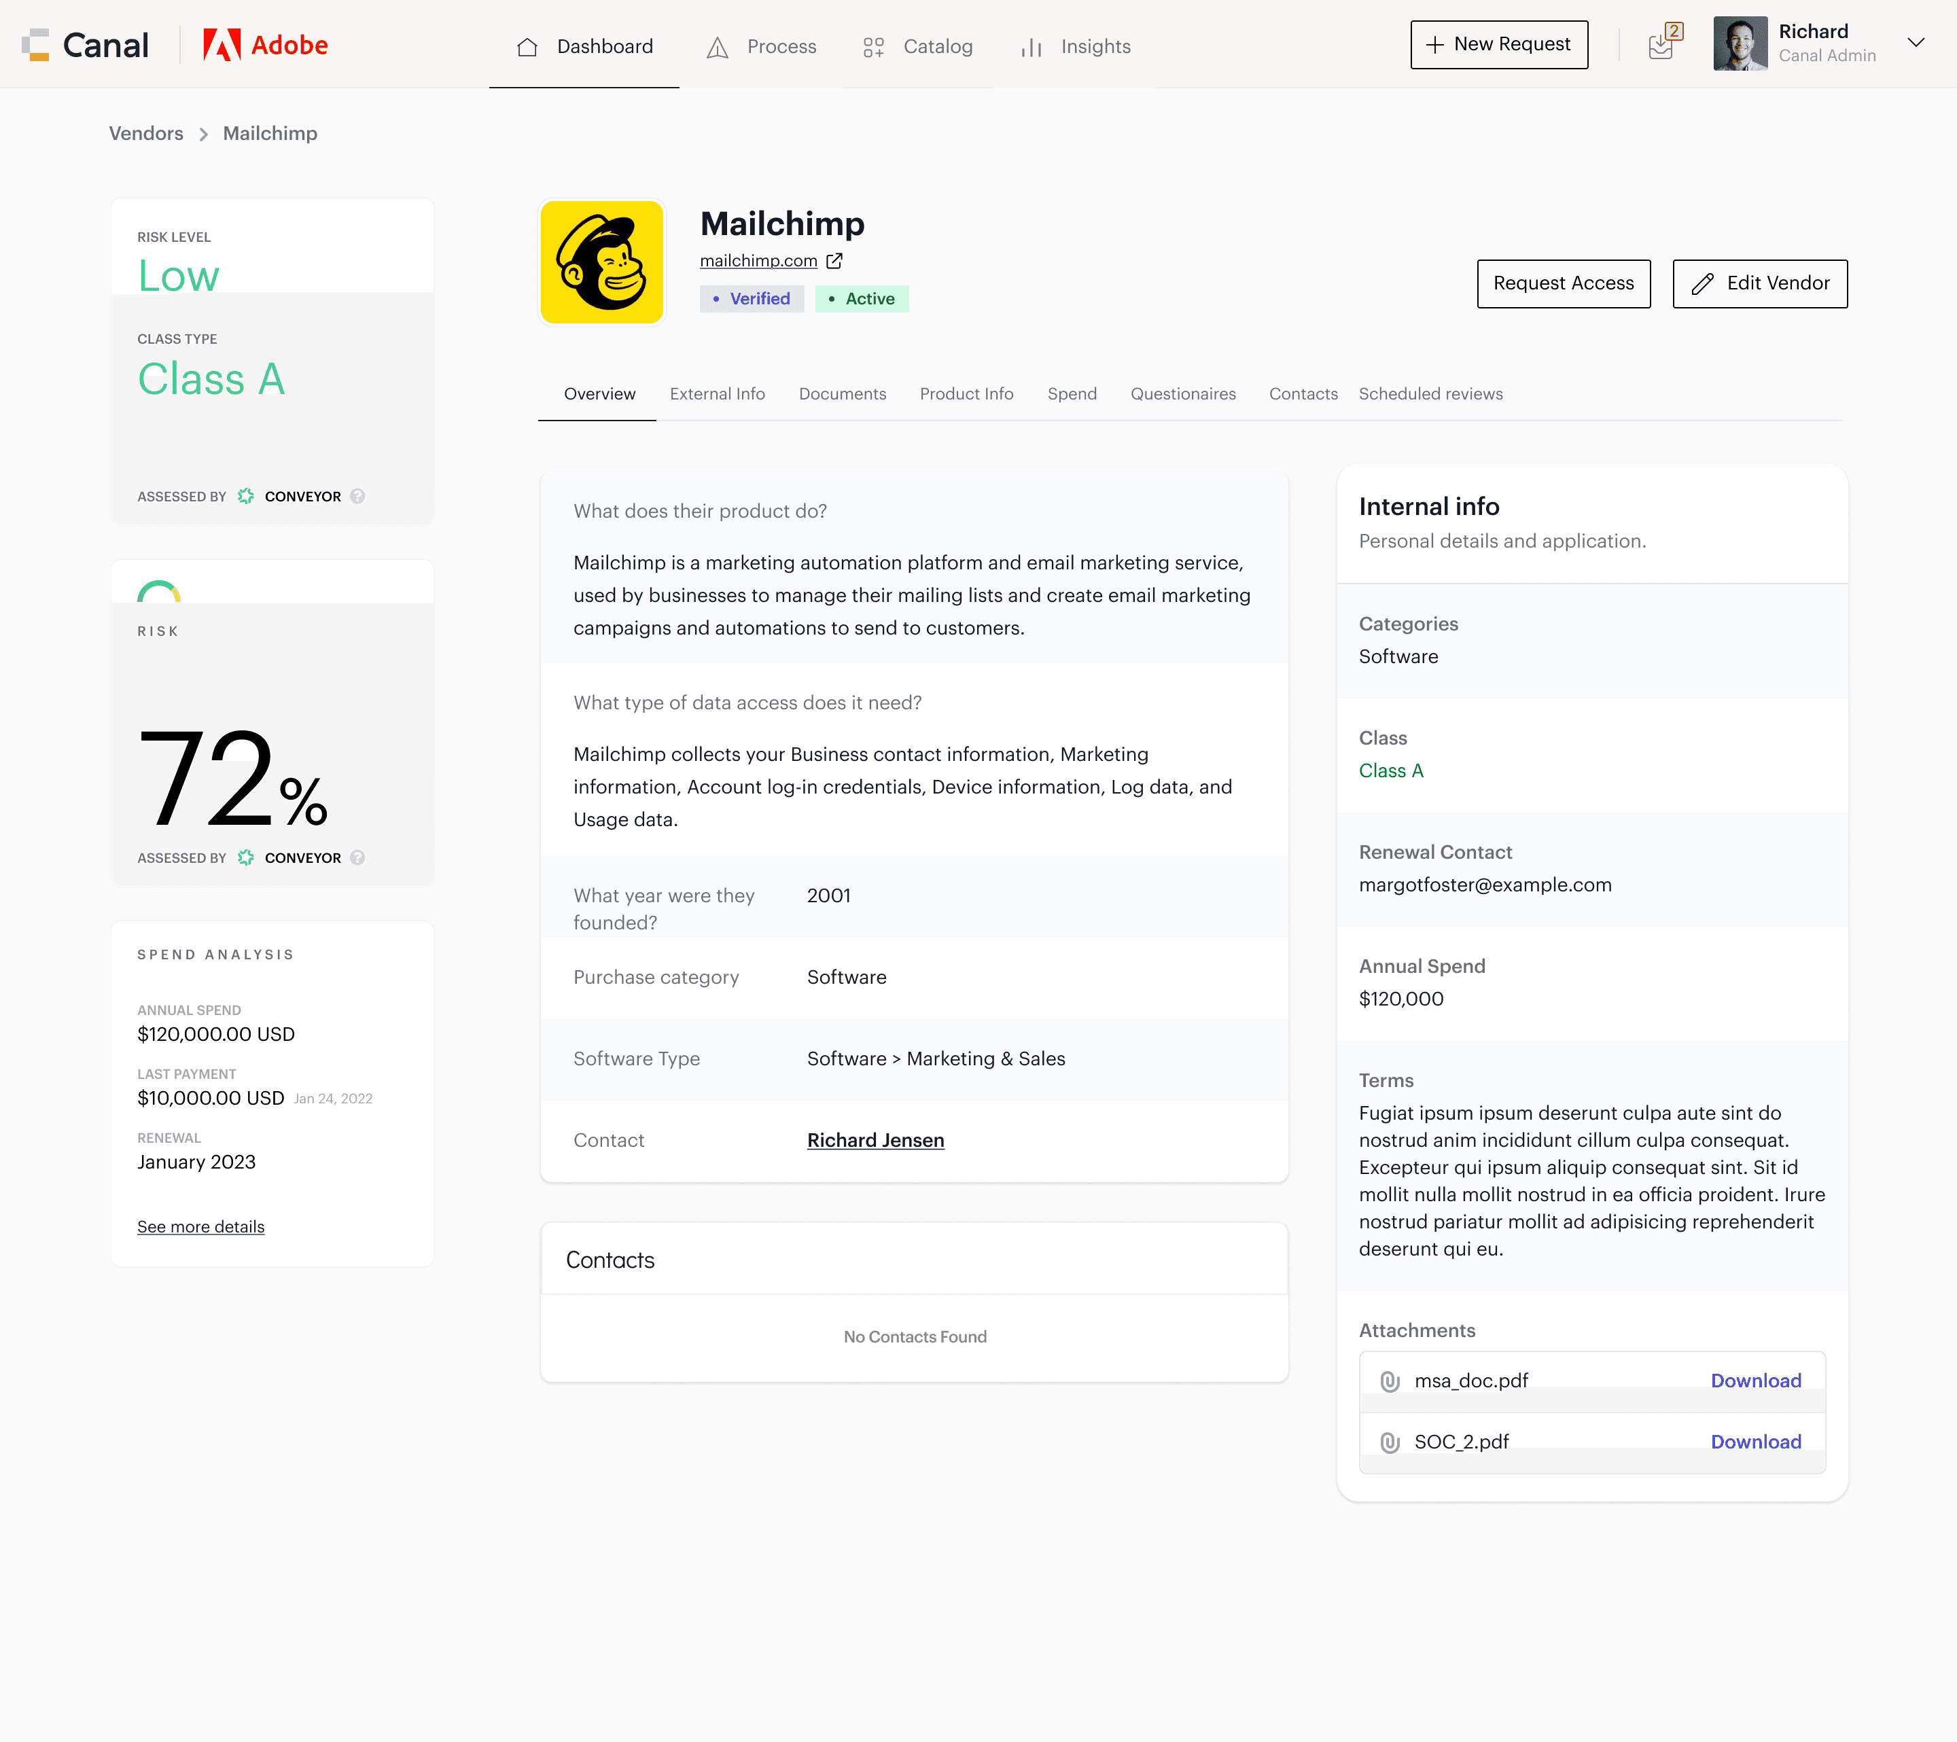This screenshot has width=1957, height=1742.
Task: Click the Mailchimp vendor title heading
Action: click(782, 224)
